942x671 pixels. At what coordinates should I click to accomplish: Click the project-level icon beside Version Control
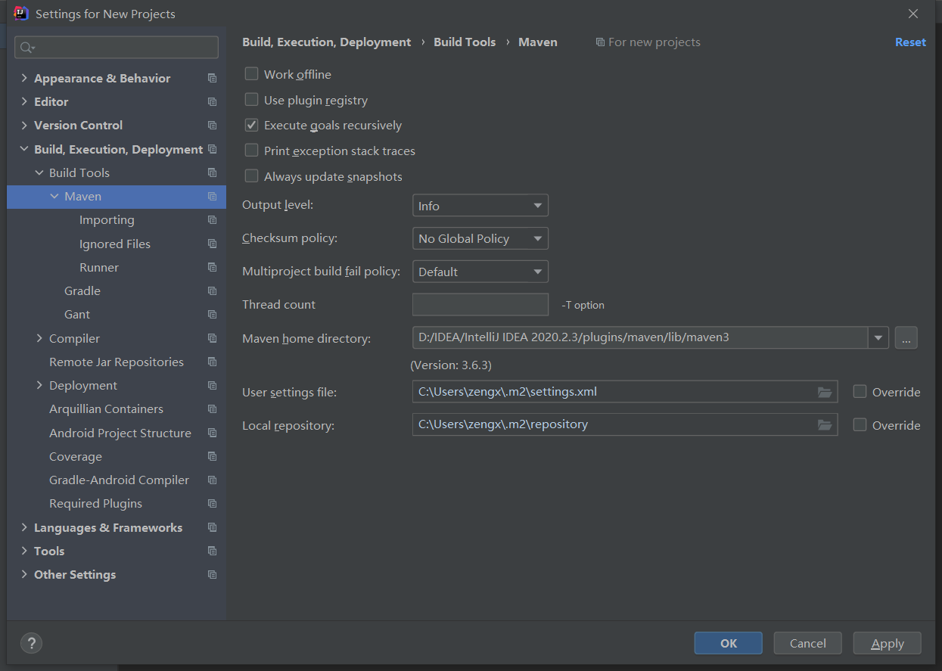212,126
